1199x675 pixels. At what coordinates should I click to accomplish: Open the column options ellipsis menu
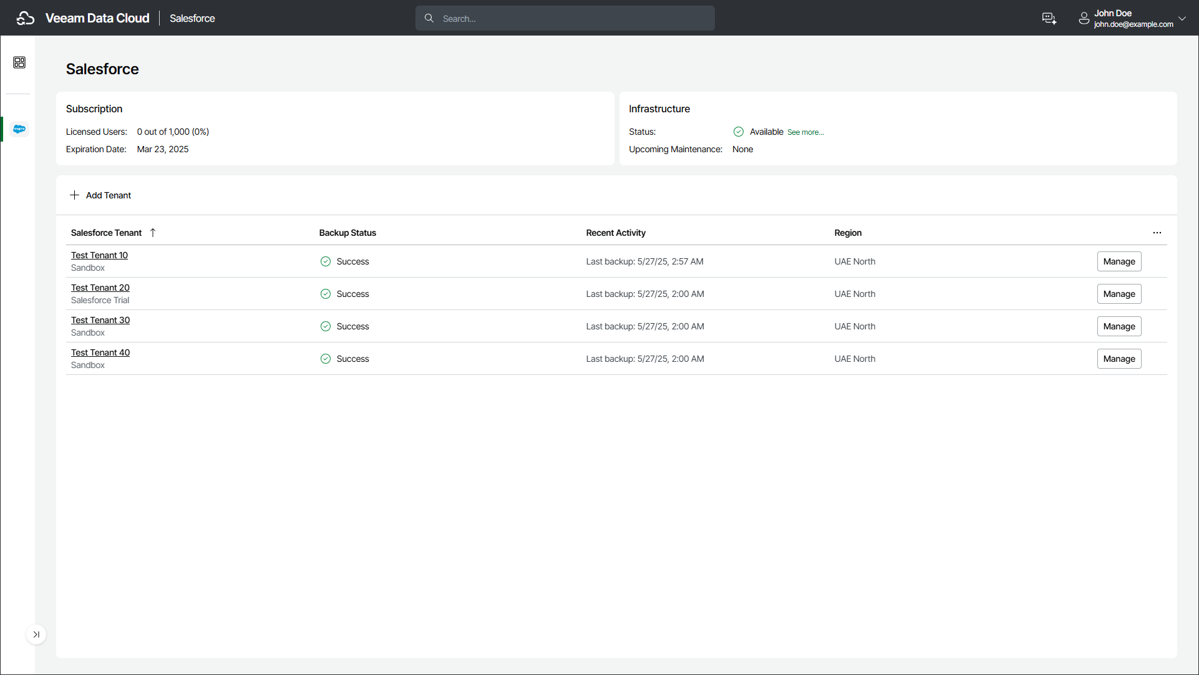pyautogui.click(x=1157, y=233)
